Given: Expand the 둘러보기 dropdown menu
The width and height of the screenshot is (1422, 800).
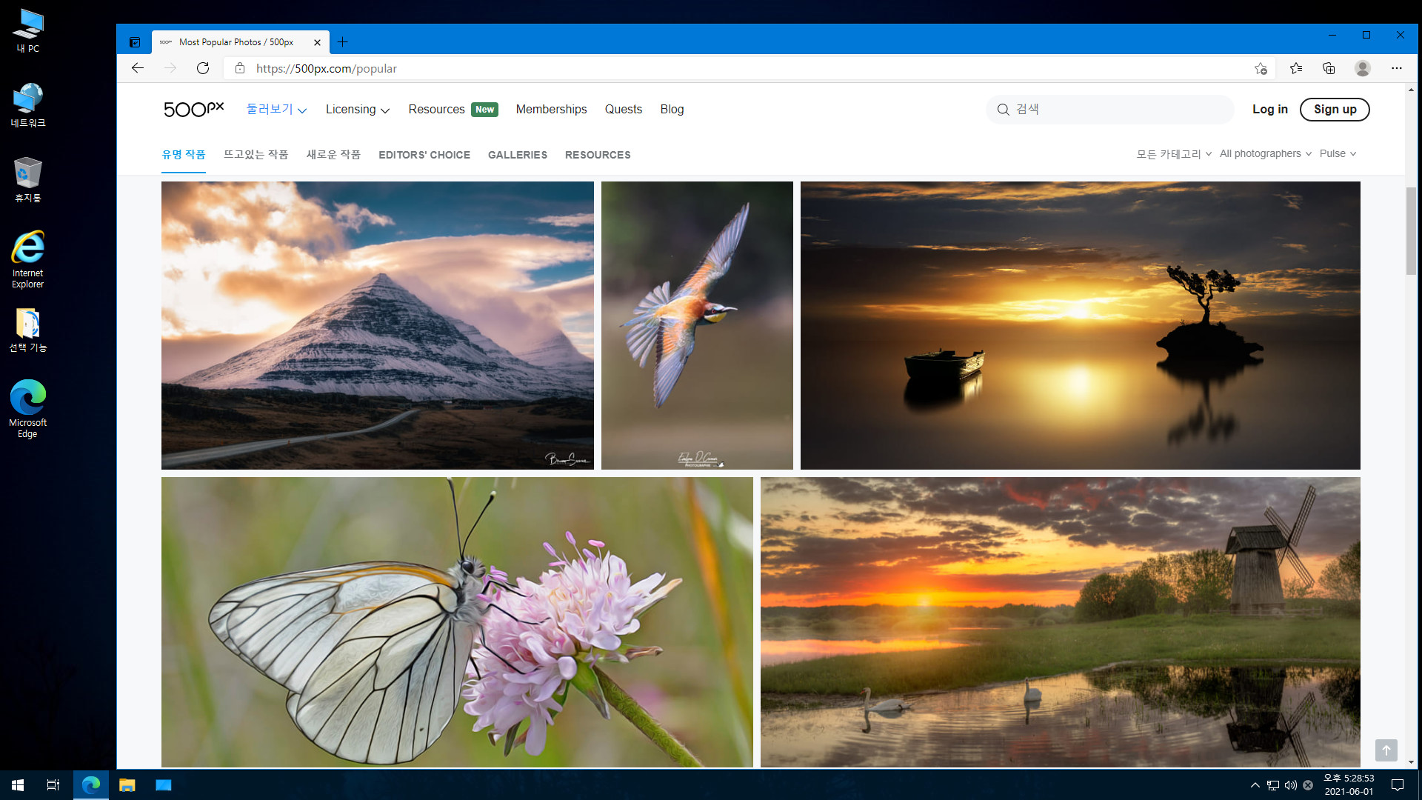Looking at the screenshot, I should tap(276, 108).
